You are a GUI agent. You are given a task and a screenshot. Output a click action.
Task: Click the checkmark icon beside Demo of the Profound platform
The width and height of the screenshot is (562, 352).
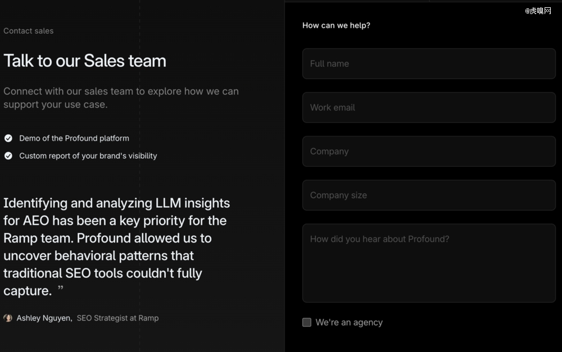(x=8, y=138)
